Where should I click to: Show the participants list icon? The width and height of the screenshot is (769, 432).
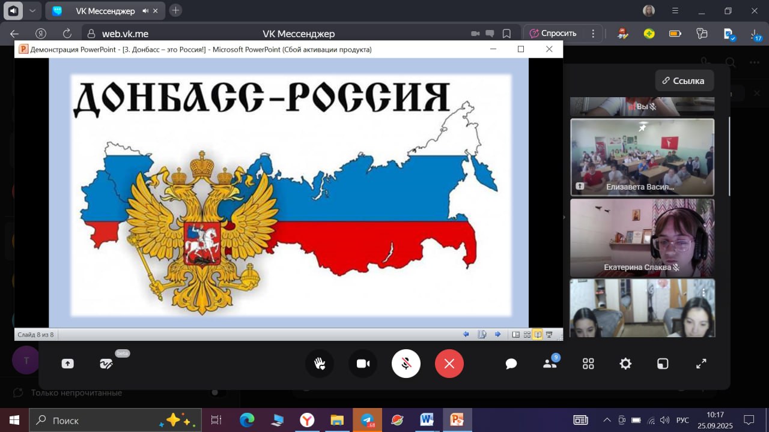pyautogui.click(x=550, y=364)
